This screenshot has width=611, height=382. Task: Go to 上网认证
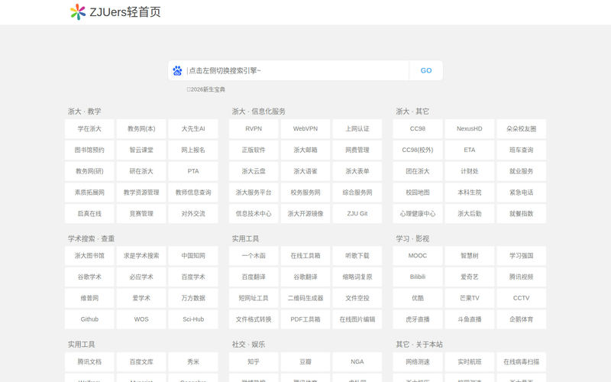[357, 128]
